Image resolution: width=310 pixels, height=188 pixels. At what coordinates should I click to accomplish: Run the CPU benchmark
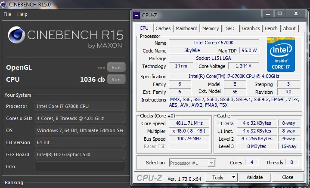pyautogui.click(x=116, y=80)
